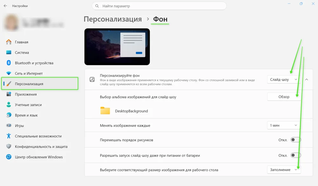Maximize the Настройки window
The image size is (318, 186).
coord(301,3)
